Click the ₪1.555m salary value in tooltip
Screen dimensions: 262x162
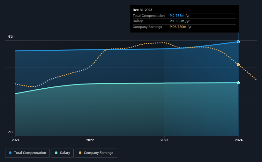177,21
